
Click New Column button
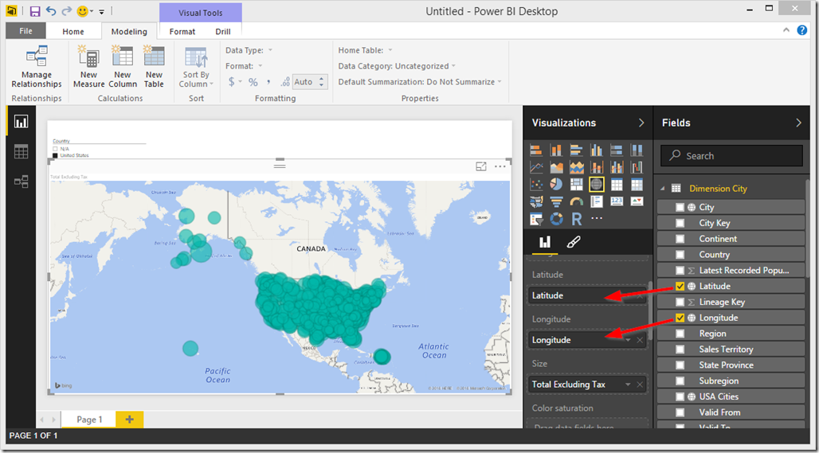coord(122,67)
